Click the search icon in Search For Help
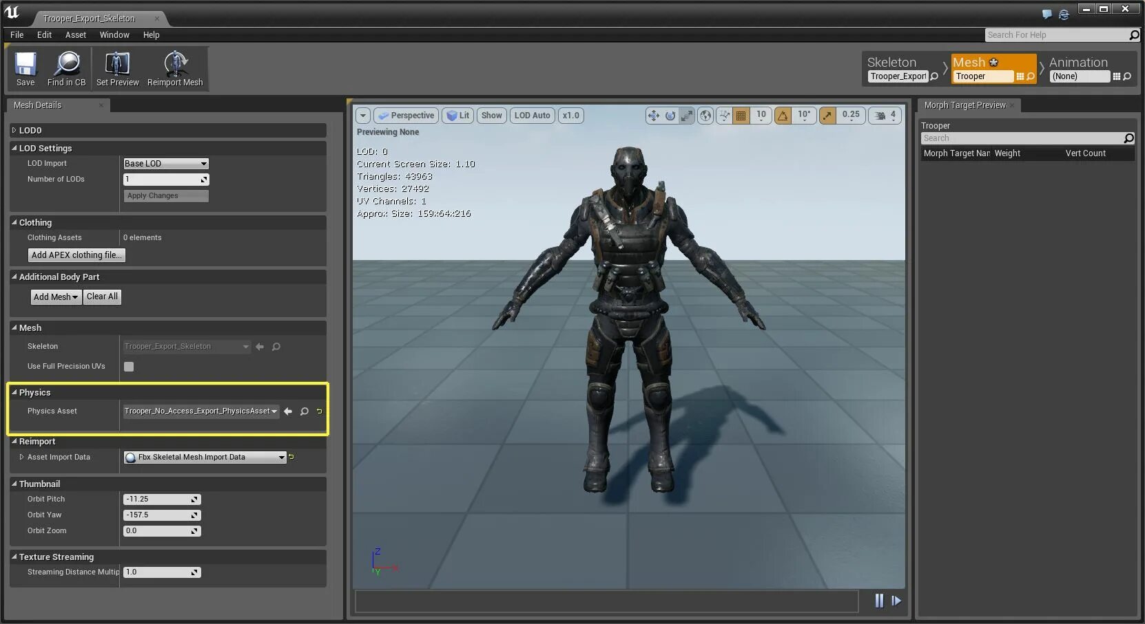The height and width of the screenshot is (624, 1145). [1134, 35]
